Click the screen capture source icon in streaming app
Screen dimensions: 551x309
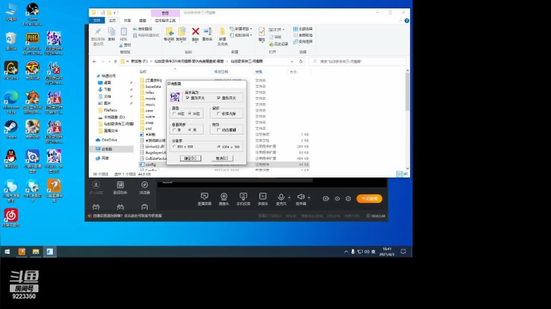(204, 197)
